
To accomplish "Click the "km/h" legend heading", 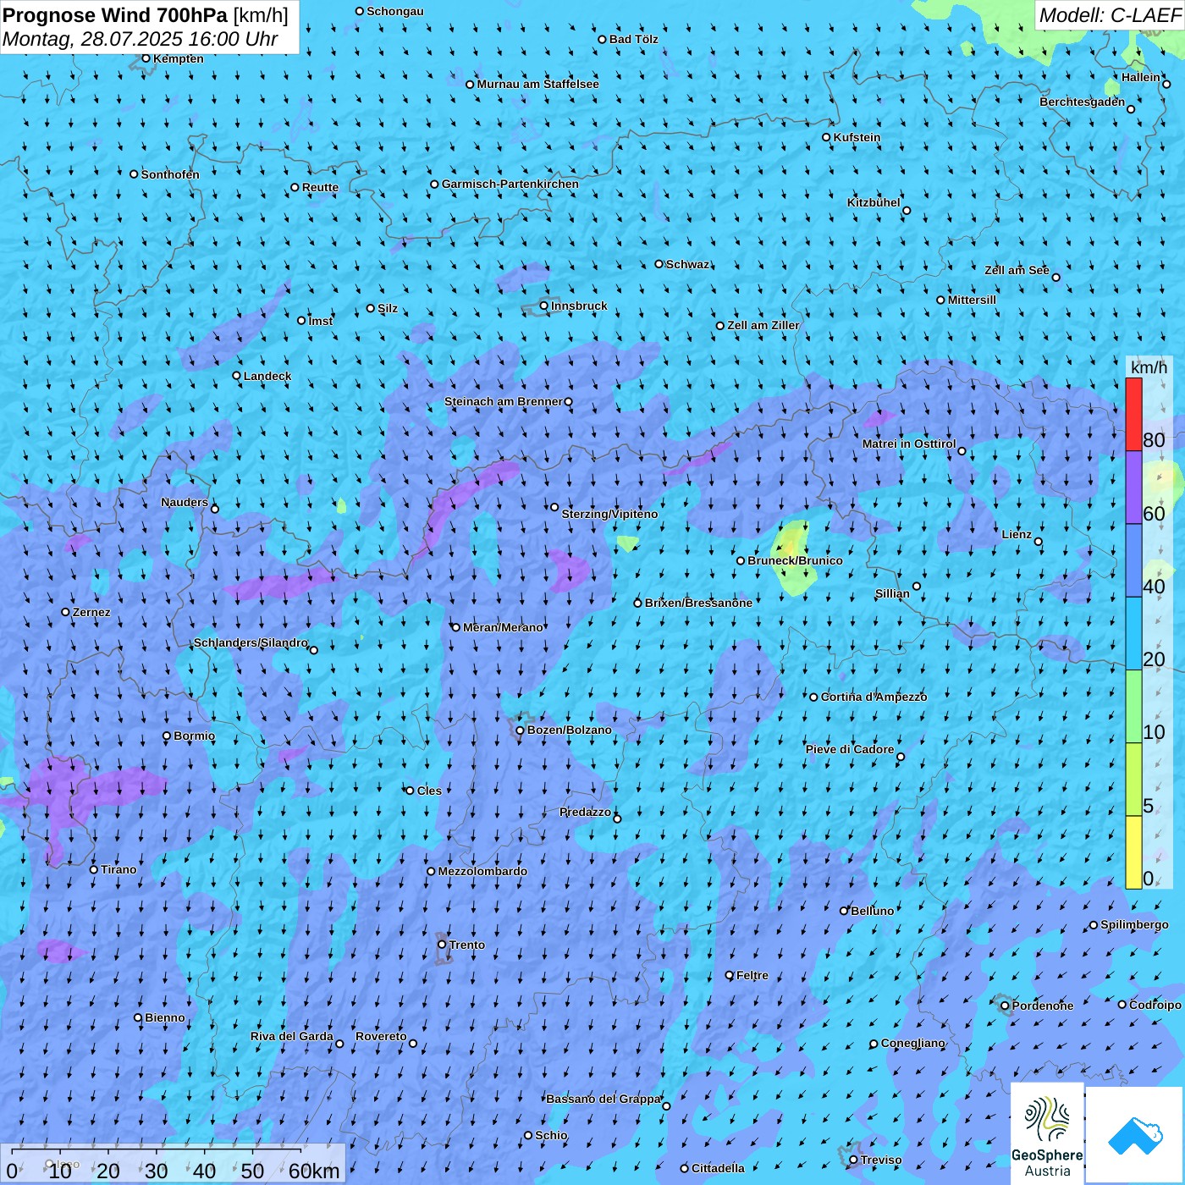I will pyautogui.click(x=1149, y=367).
